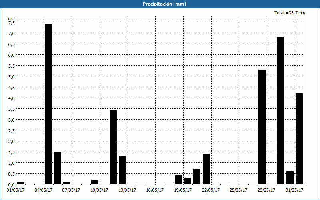Click the y-axis value "6,0"
This screenshot has height=200, width=320.
[x=12, y=55]
